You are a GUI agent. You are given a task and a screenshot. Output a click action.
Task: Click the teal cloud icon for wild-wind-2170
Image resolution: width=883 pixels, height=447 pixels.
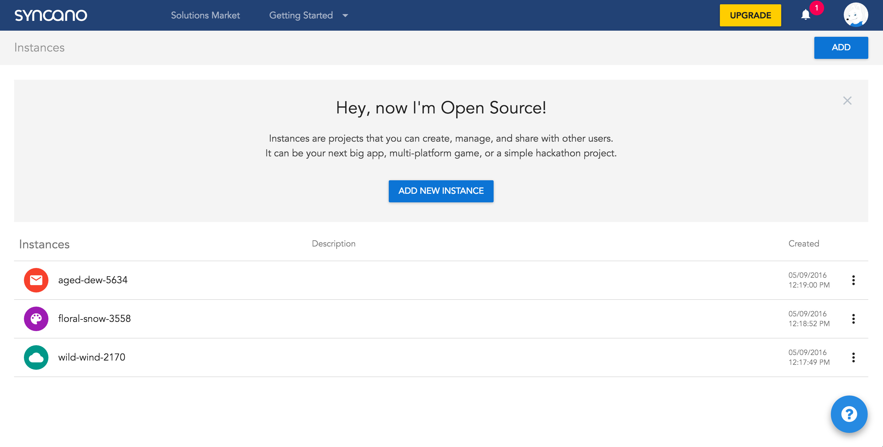pyautogui.click(x=36, y=357)
